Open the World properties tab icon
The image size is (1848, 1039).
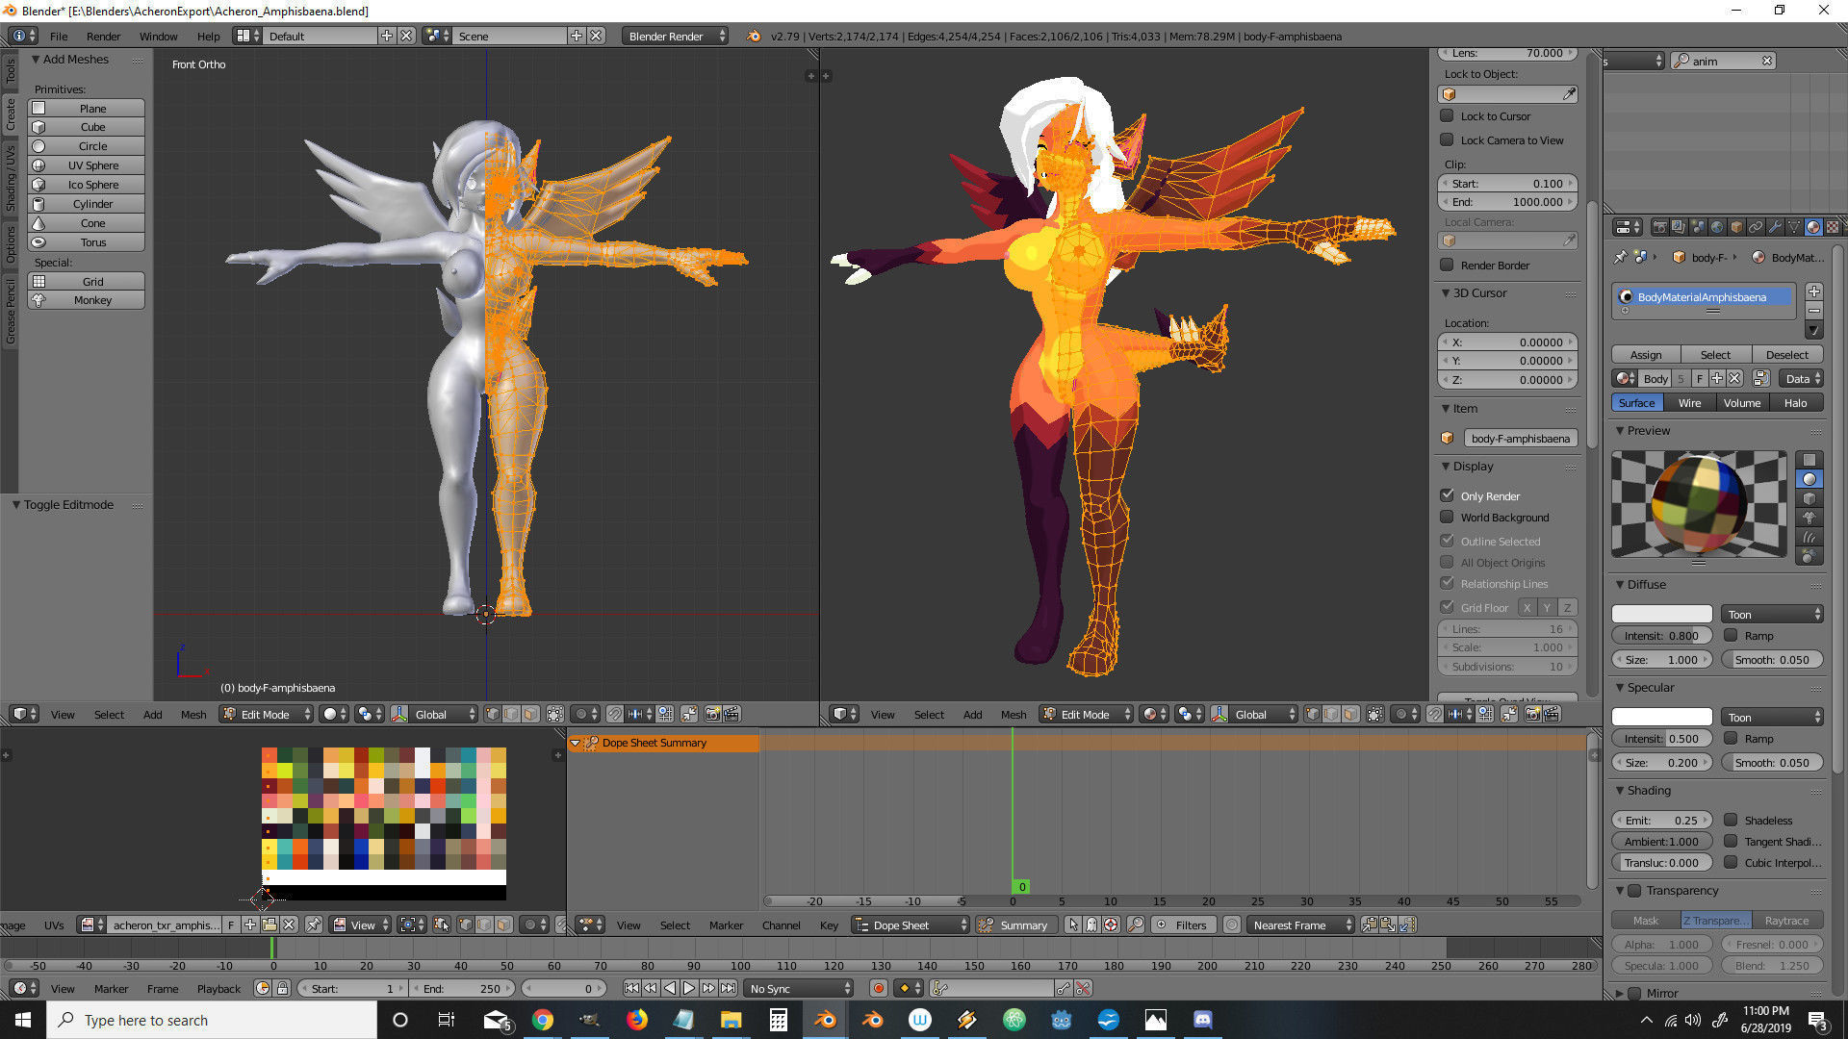point(1717,227)
